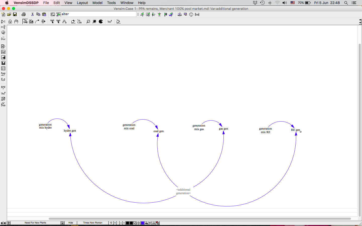Open the Statistics X,σ tool
The image size is (362, 226).
(x=3, y=80)
